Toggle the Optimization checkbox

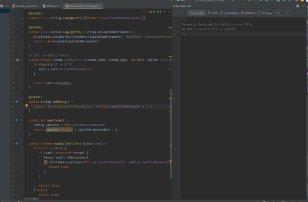coord(222,13)
